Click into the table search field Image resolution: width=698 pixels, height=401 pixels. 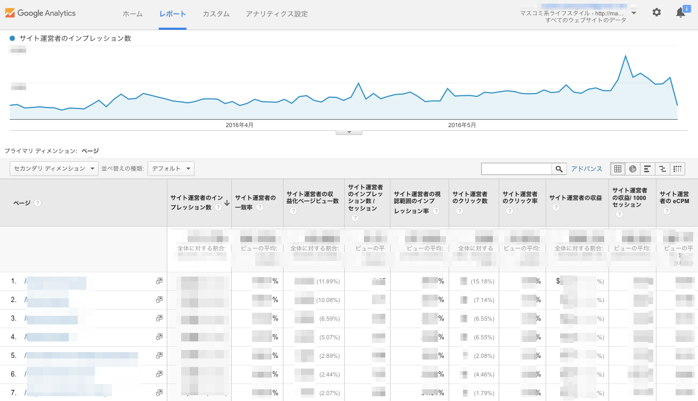pos(516,169)
